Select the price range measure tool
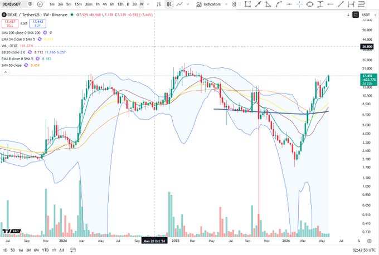The width and height of the screenshot is (379, 255). click(x=320, y=4)
